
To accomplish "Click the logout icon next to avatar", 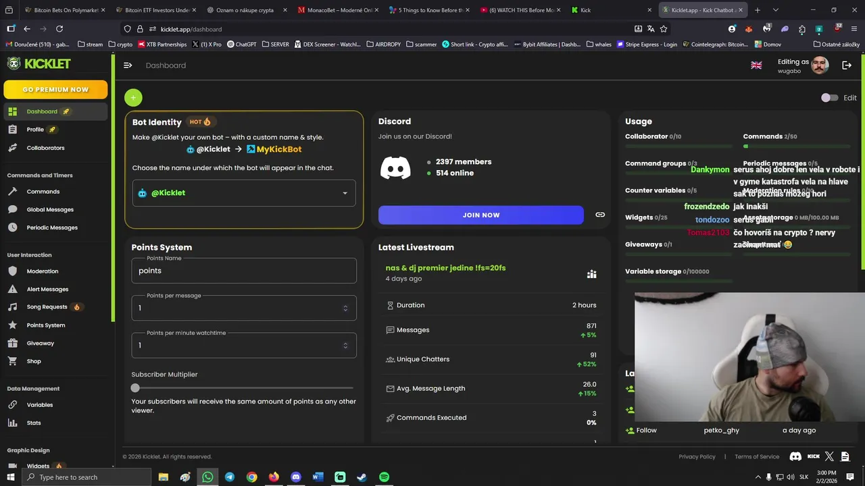I will pos(847,65).
